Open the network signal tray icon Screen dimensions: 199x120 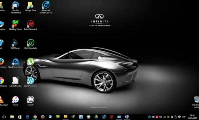165,117
